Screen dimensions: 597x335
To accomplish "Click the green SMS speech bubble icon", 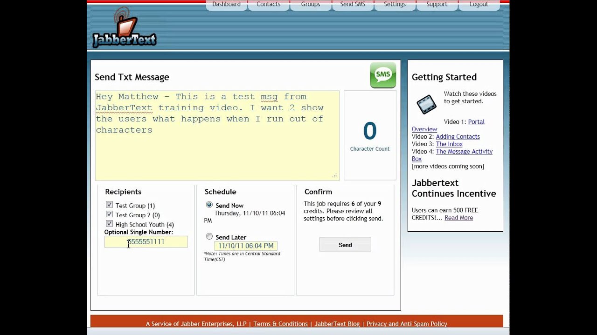I will coord(383,75).
